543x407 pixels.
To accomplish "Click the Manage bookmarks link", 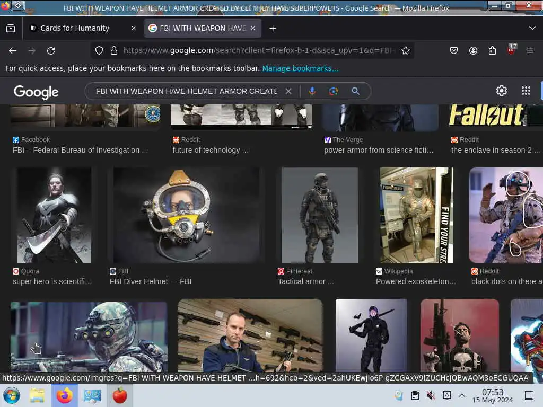I will [300, 68].
